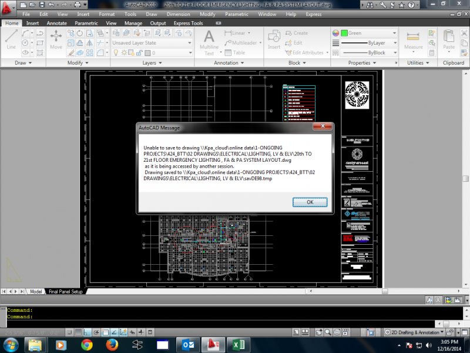Open the ByLayer lineweight dropdown
This screenshot has height=353, width=470.
[369, 43]
